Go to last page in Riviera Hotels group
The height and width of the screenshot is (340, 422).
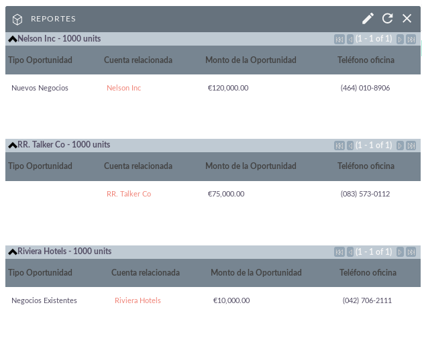click(x=411, y=252)
